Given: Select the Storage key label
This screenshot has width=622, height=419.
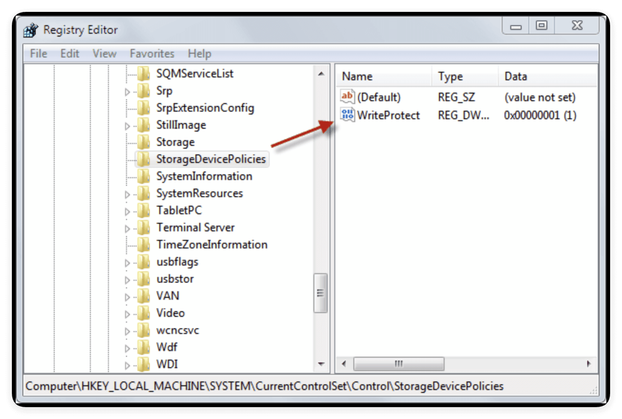Looking at the screenshot, I should 175,142.
